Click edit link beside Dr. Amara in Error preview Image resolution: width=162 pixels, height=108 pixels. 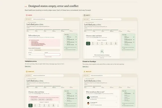coord(76,39)
